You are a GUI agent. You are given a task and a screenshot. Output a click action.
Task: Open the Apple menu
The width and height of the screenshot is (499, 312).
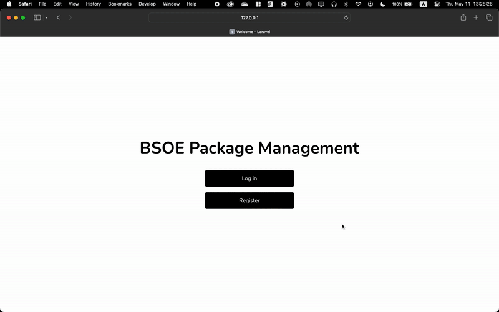(x=9, y=4)
